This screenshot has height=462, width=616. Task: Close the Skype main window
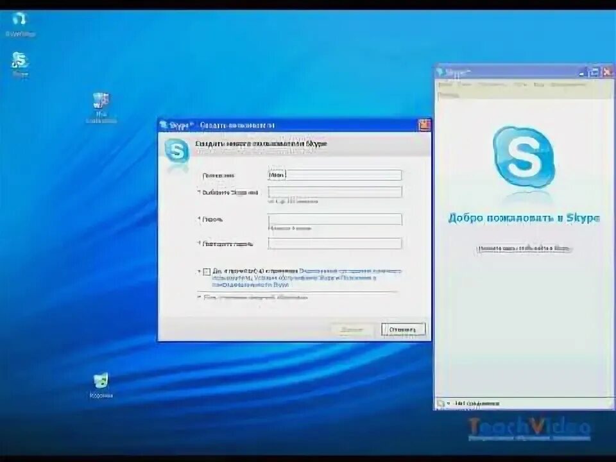[x=608, y=73]
